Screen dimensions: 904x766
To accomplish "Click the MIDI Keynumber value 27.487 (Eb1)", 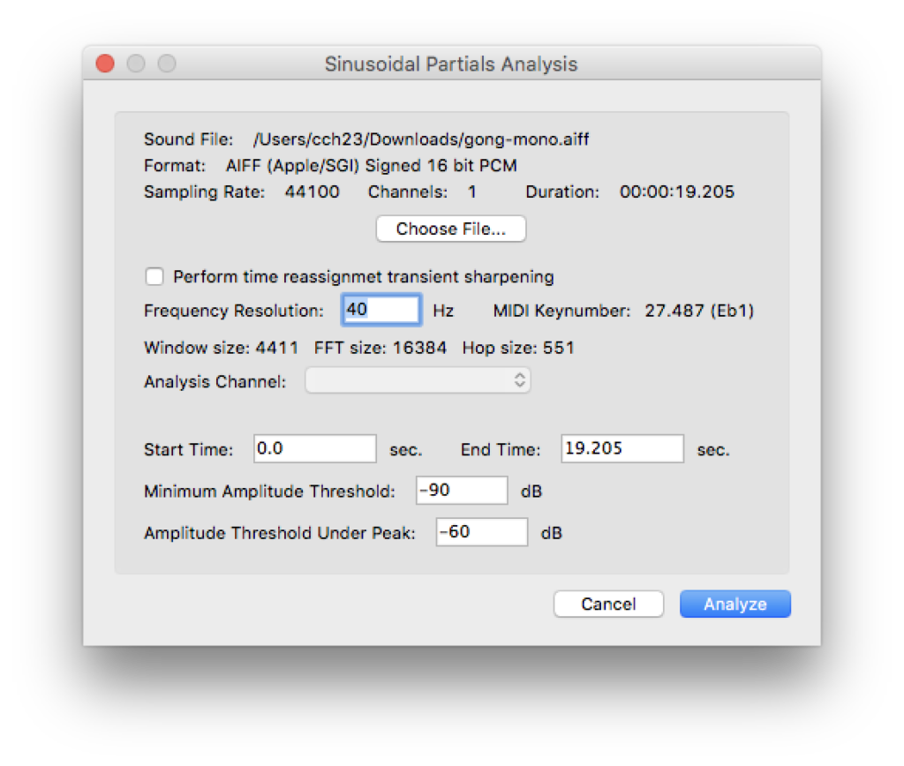I will pos(699,311).
